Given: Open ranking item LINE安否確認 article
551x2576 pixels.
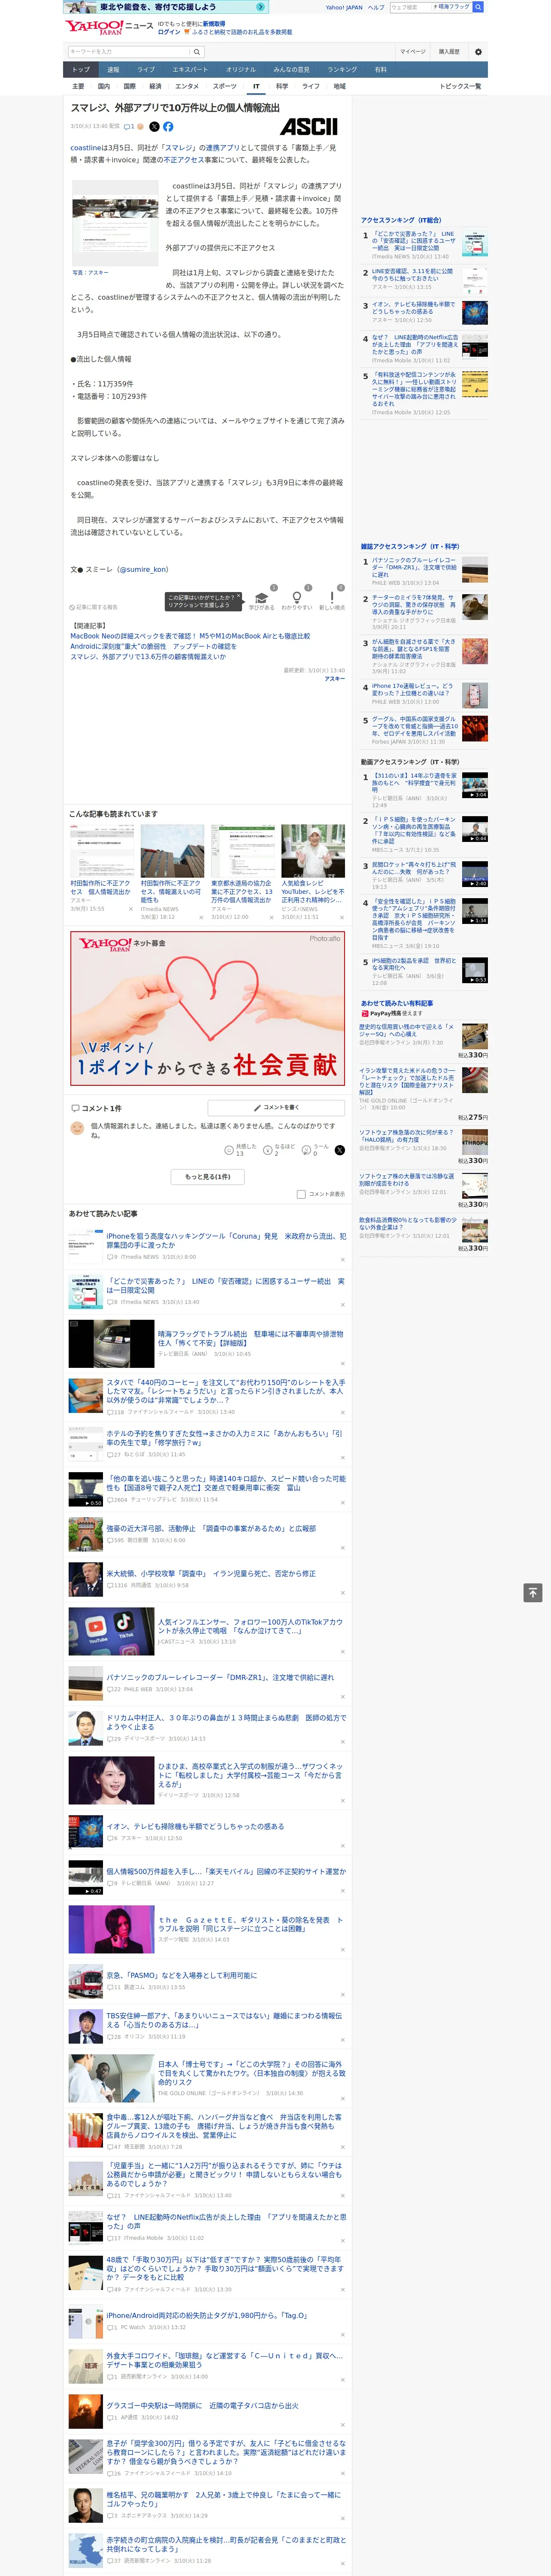Looking at the screenshot, I should pyautogui.click(x=412, y=275).
